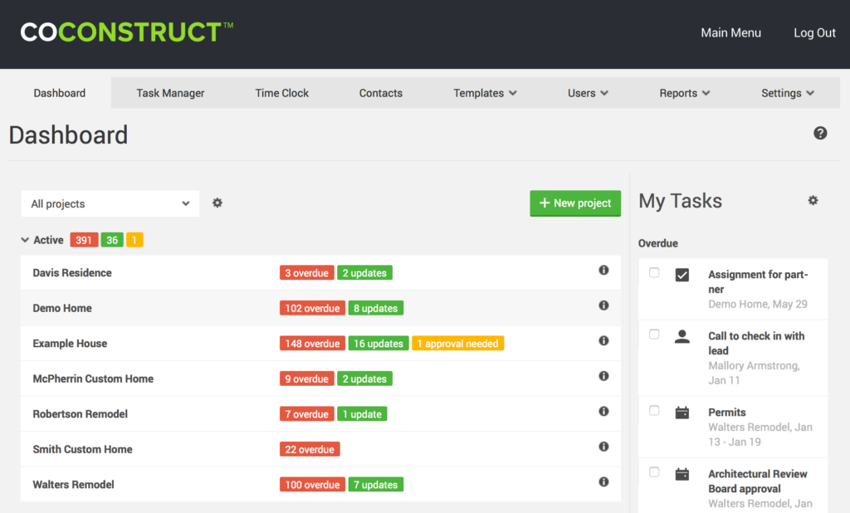Screen dimensions: 850x513
Task: Open the All projects dropdown
Action: tap(110, 203)
